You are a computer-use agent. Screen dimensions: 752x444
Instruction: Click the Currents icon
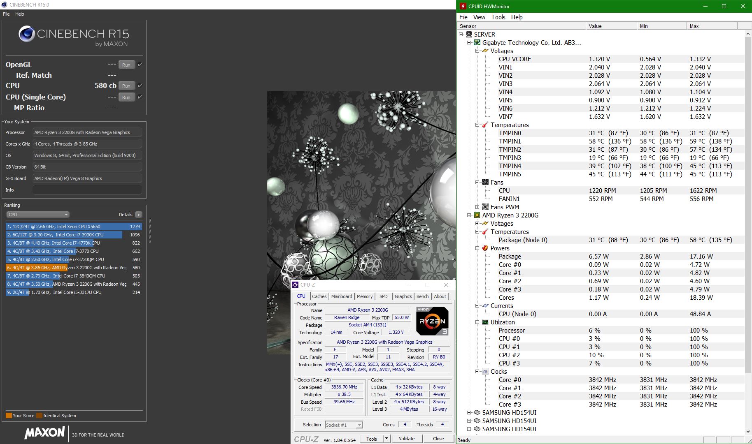tap(485, 306)
